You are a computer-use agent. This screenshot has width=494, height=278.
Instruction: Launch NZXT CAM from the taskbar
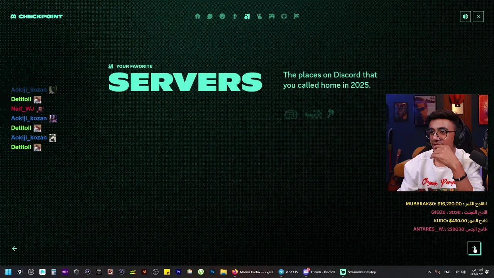pos(65,272)
